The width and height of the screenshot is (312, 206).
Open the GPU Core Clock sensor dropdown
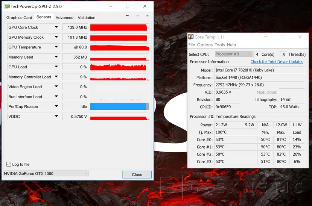(x=56, y=27)
